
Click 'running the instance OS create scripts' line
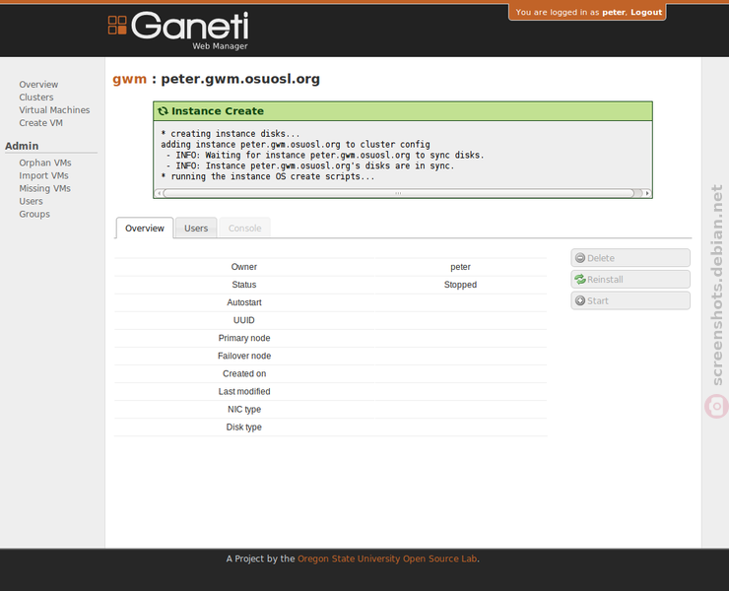(x=268, y=176)
